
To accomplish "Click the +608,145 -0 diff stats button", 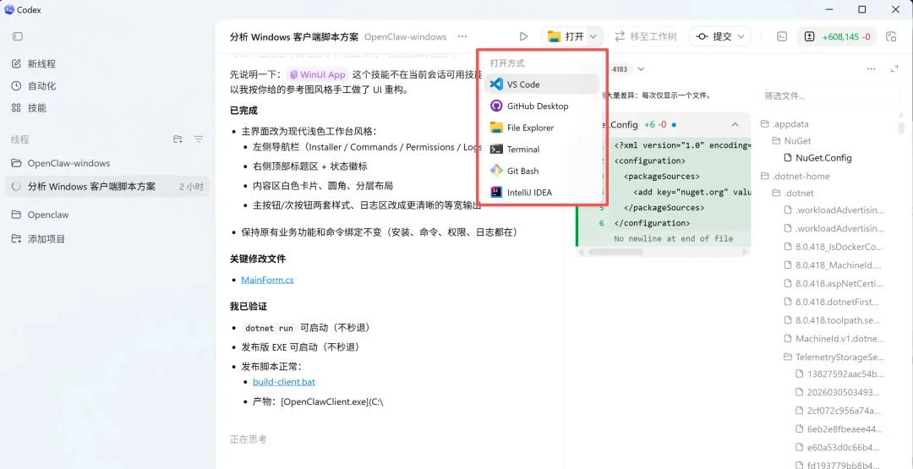I will coord(836,36).
